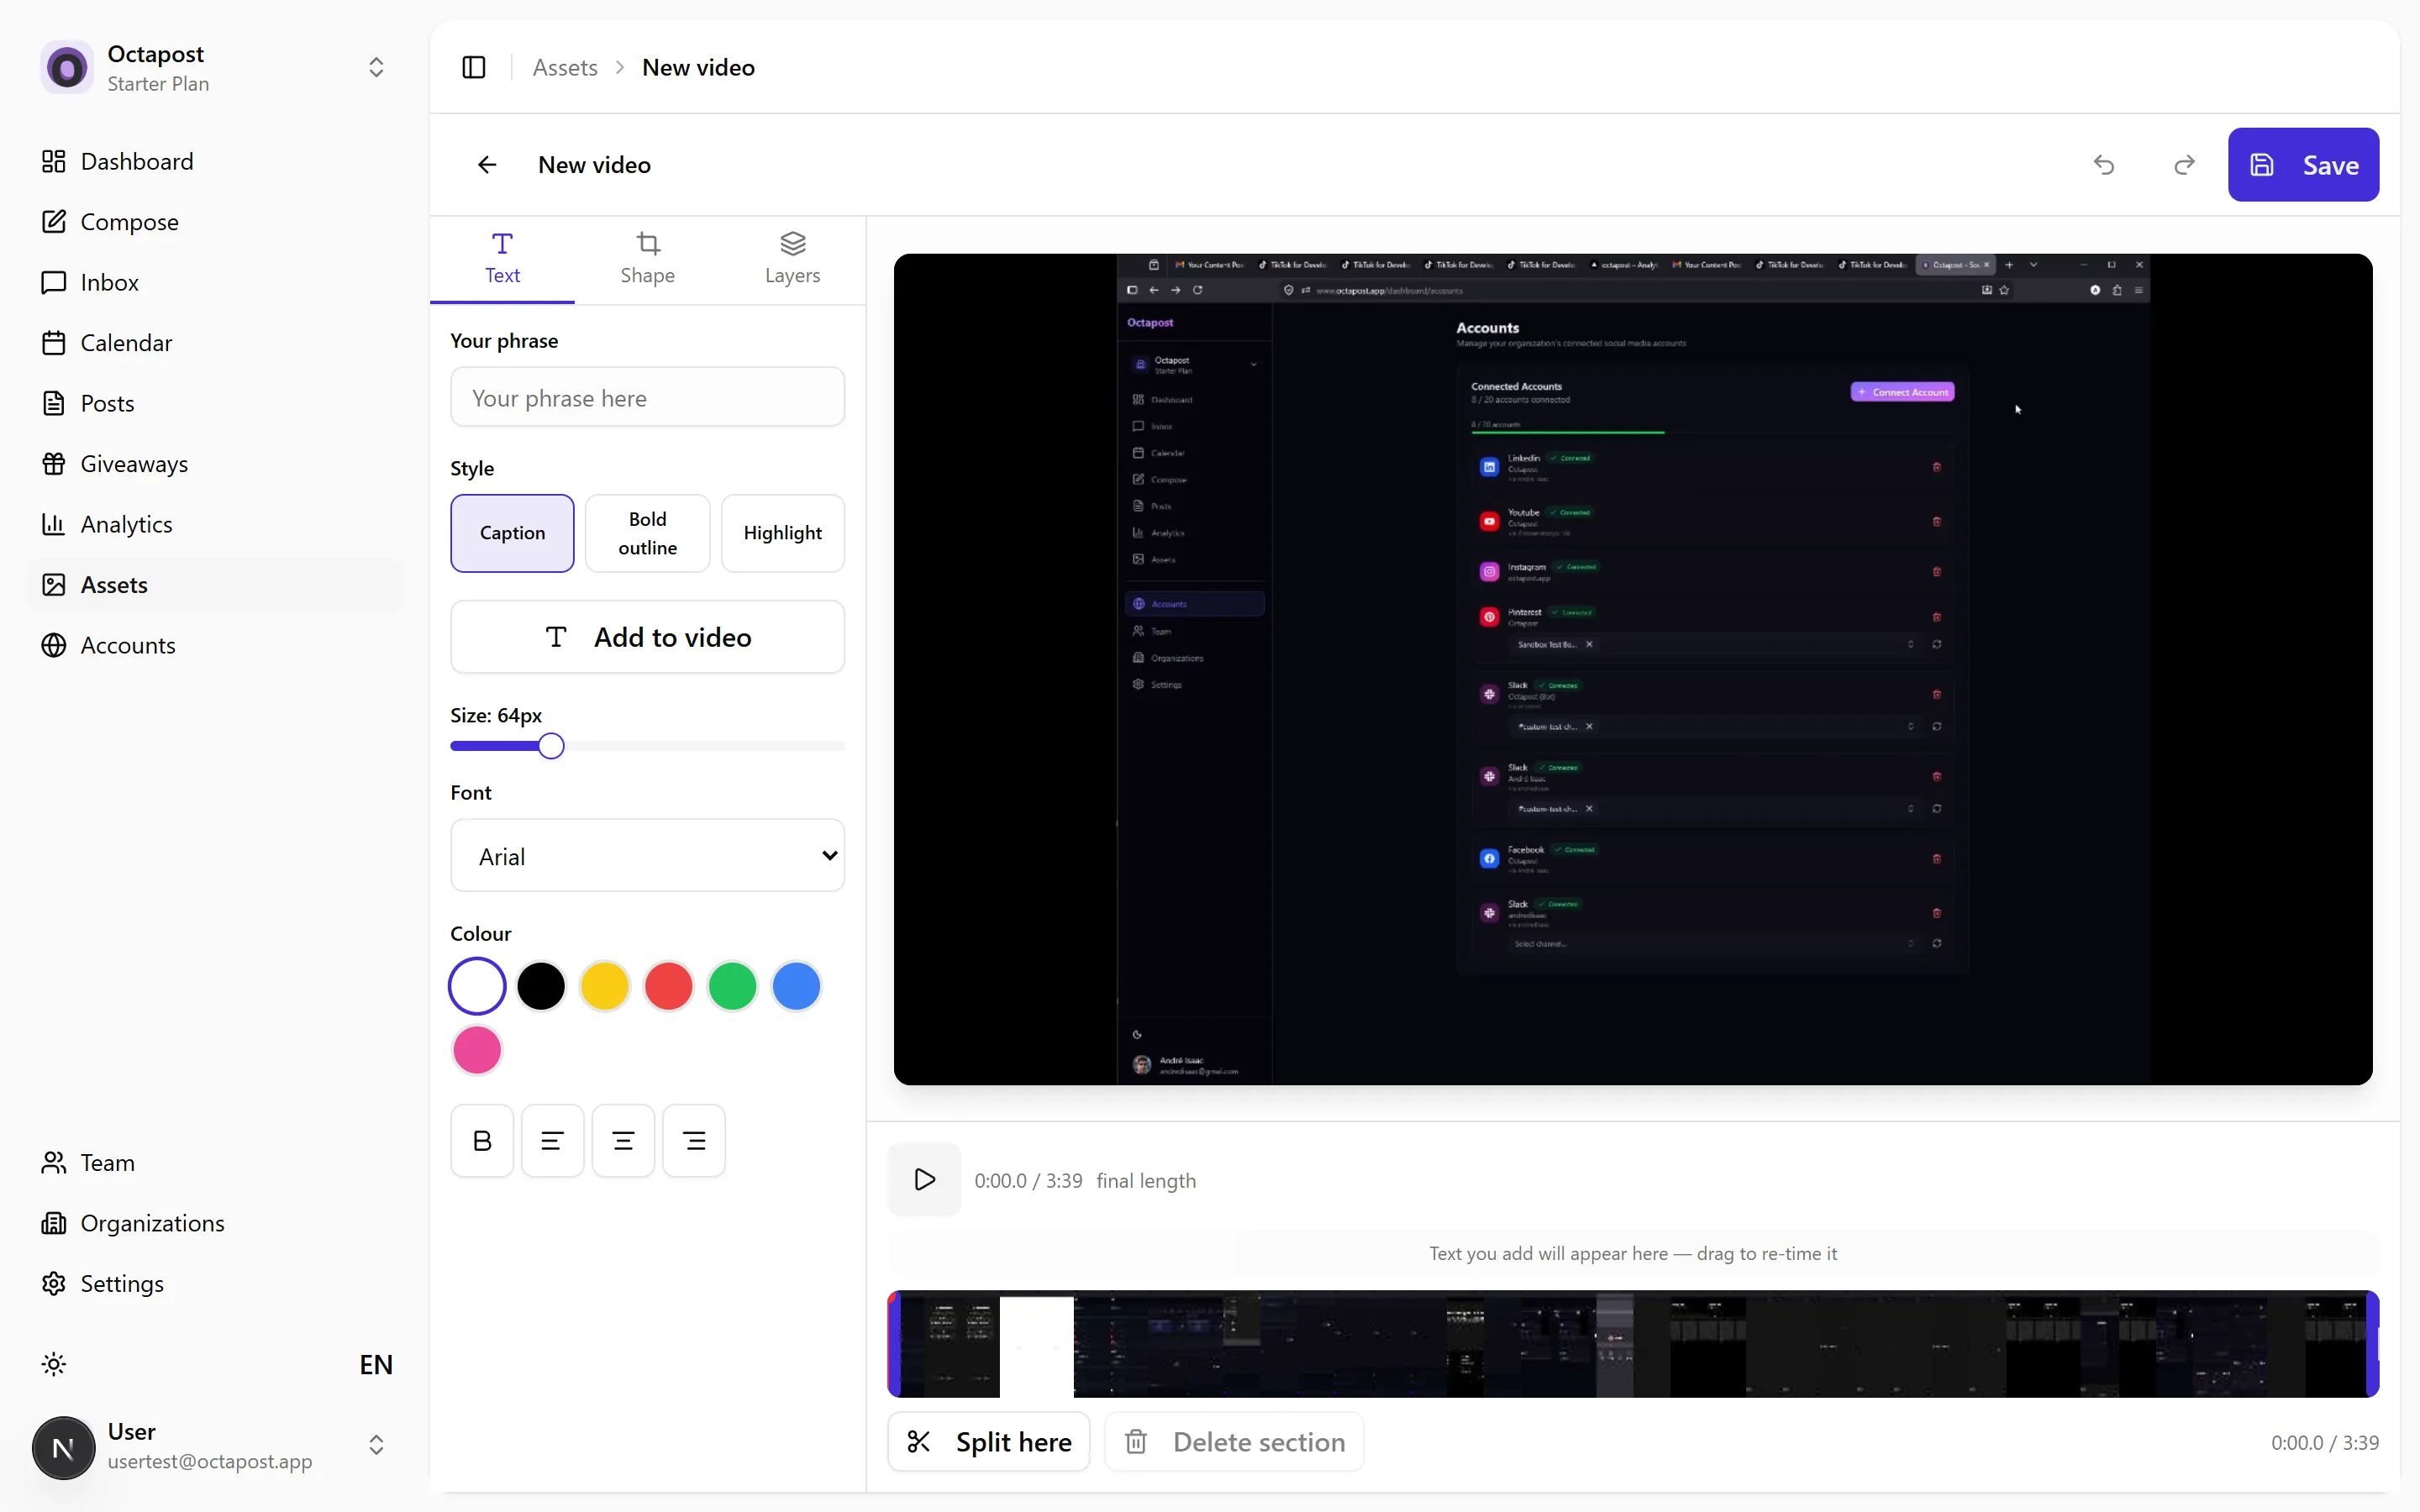This screenshot has width=2420, height=1512.
Task: Save the video
Action: coord(2303,165)
